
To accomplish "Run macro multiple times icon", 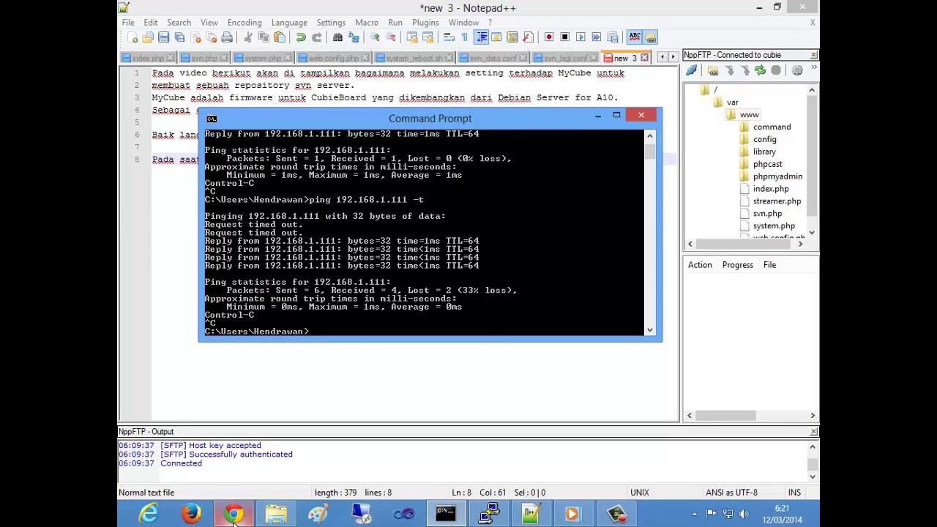I will pos(597,37).
